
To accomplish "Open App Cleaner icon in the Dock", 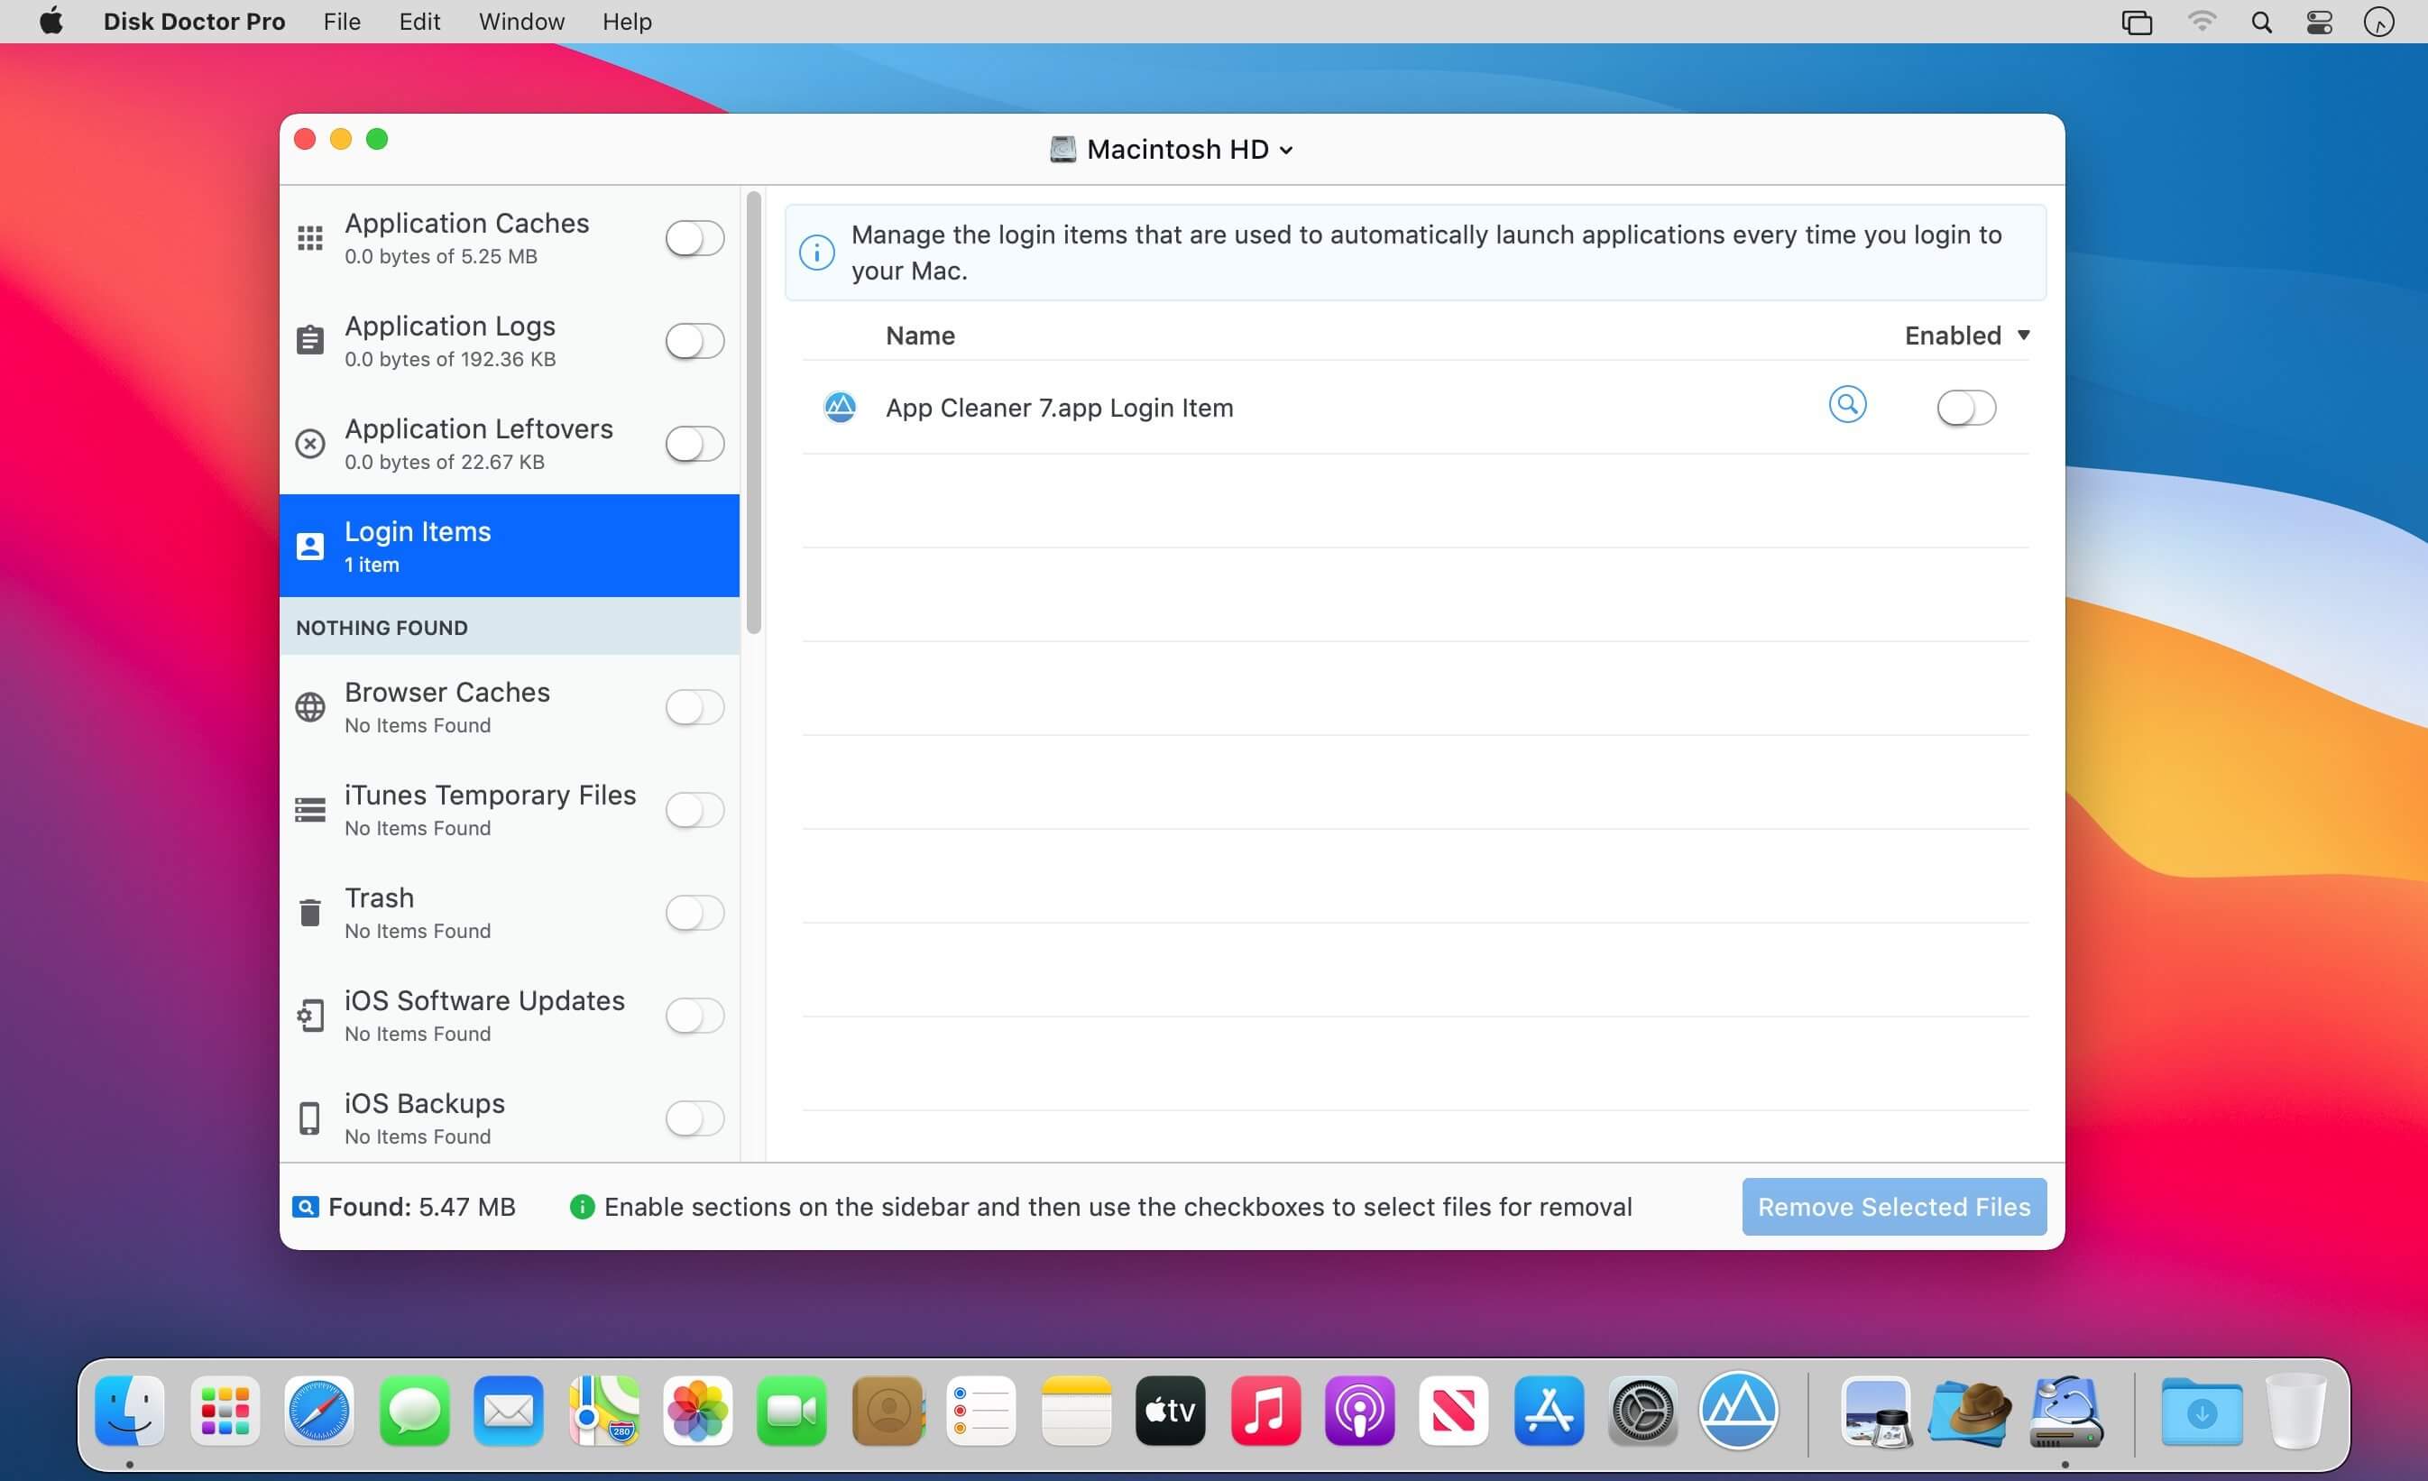I will tap(1738, 1411).
